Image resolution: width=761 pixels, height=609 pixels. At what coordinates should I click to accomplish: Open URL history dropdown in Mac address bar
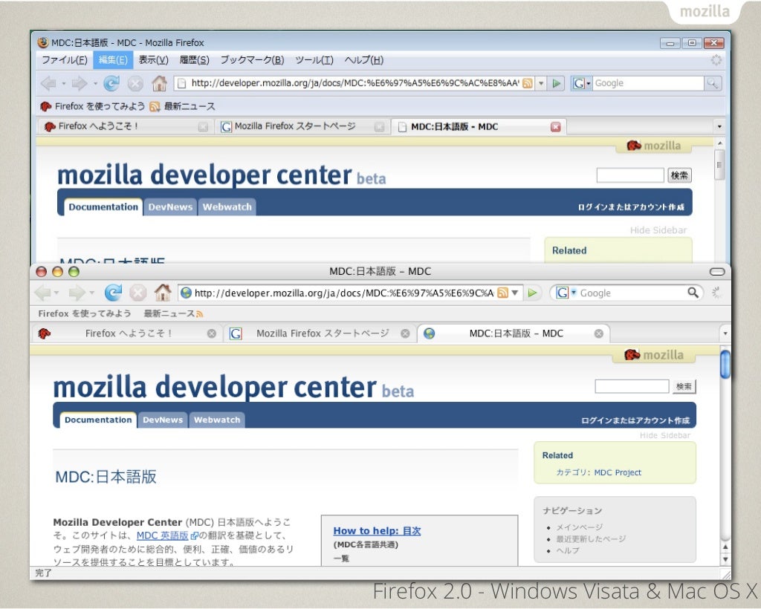(x=515, y=293)
